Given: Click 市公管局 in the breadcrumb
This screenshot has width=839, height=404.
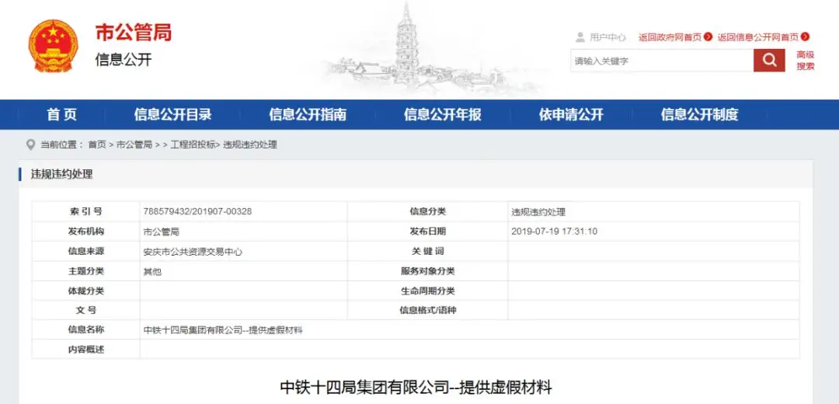Looking at the screenshot, I should [x=134, y=145].
